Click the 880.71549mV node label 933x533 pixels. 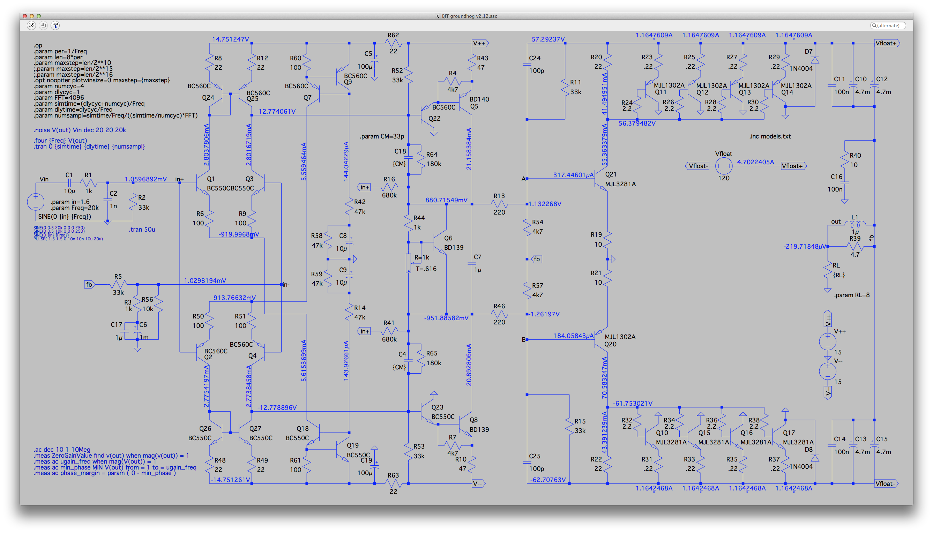pos(446,200)
